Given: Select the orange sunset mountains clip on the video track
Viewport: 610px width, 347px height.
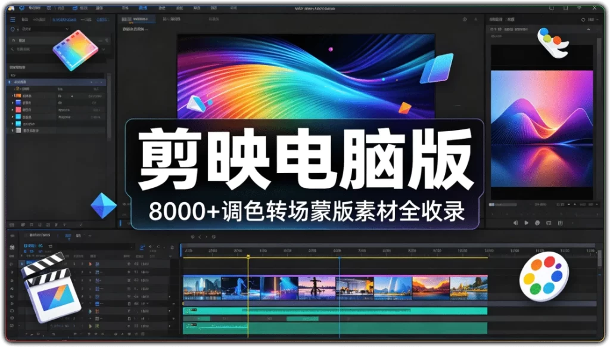Looking at the screenshot, I should (431, 288).
